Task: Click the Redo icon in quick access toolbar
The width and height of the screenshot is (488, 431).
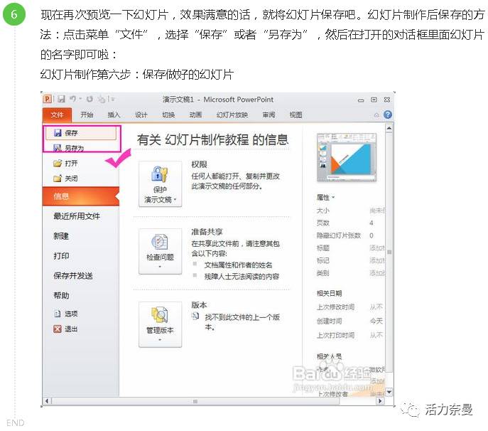Action: tap(90, 99)
